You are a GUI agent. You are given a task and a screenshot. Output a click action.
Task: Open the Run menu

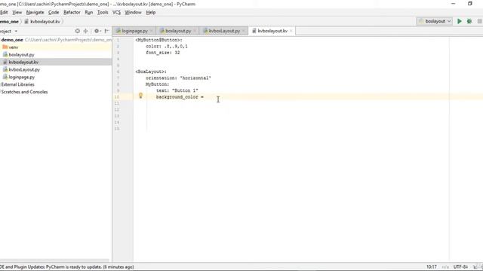click(x=89, y=12)
